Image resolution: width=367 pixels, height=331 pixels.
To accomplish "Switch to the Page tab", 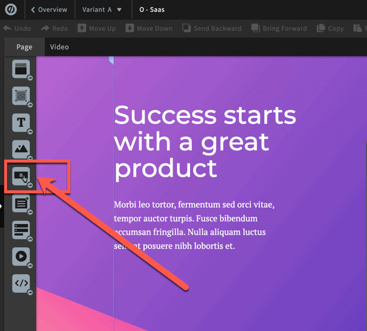I will (24, 47).
